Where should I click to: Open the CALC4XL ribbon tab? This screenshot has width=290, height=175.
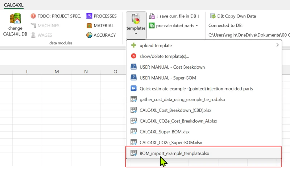coord(14,5)
